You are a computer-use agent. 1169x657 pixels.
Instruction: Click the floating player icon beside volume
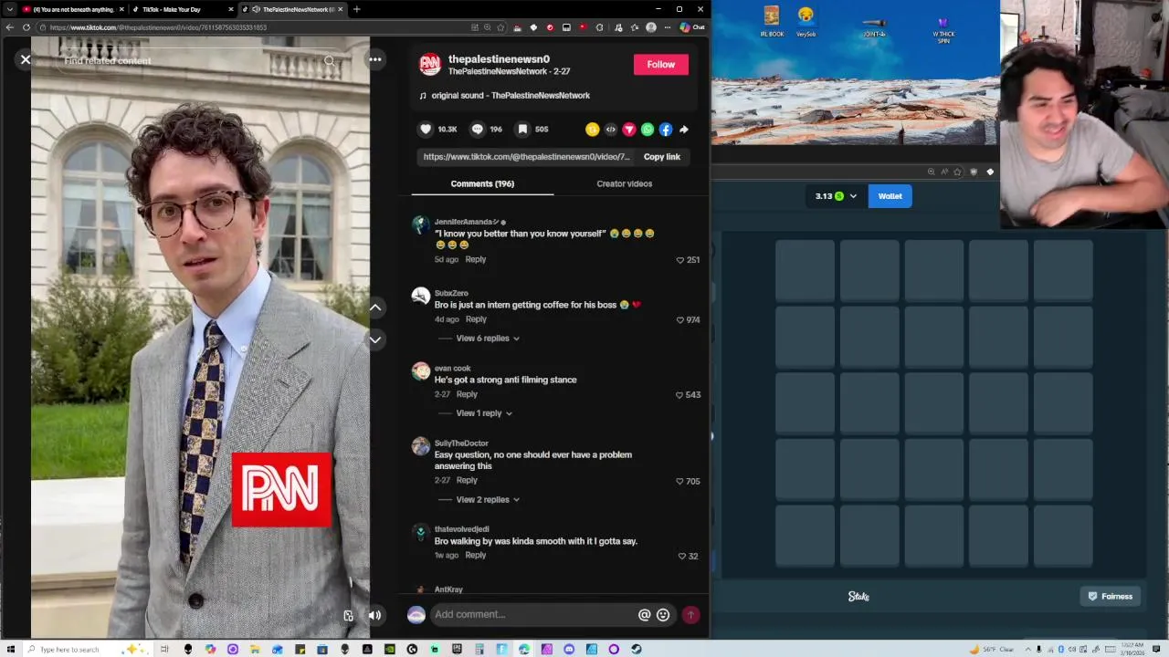[x=348, y=615]
